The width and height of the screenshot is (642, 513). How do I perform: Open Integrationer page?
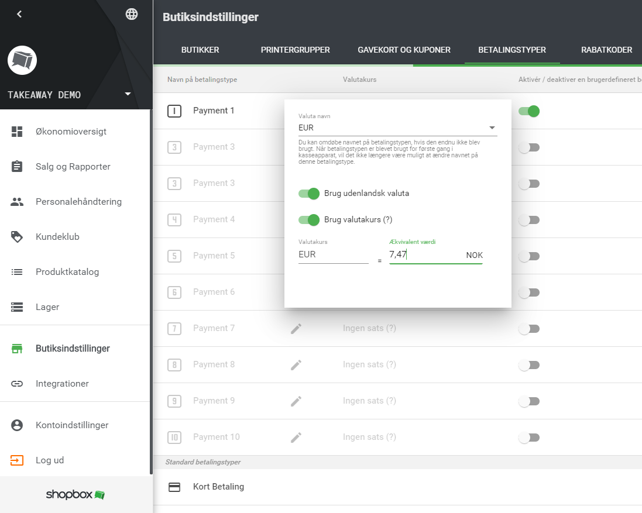(x=62, y=384)
